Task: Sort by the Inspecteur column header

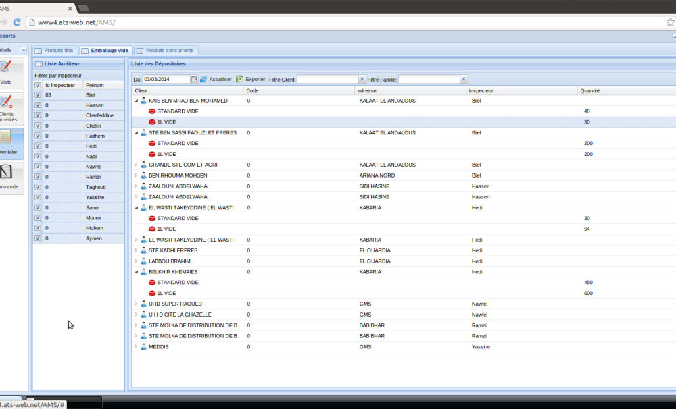Action: pyautogui.click(x=481, y=90)
